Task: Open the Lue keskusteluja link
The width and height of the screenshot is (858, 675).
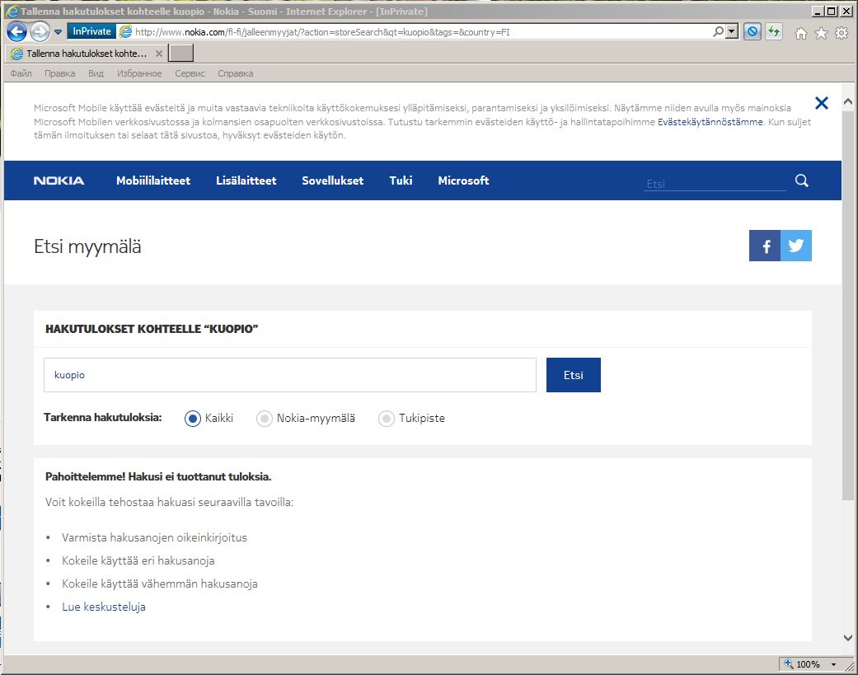Action: pyautogui.click(x=104, y=607)
